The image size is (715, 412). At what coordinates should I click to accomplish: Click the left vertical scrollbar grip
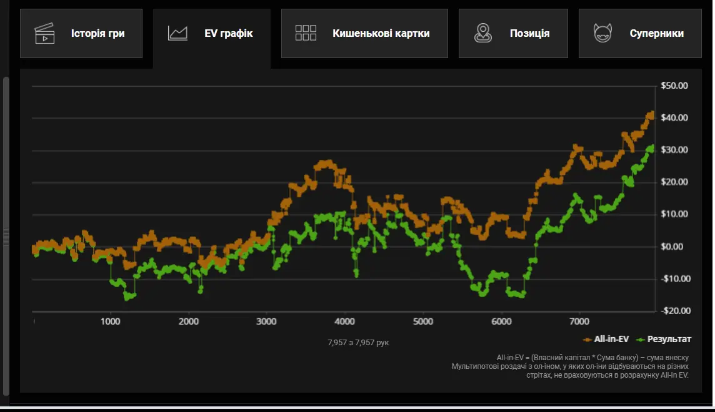click(6, 237)
